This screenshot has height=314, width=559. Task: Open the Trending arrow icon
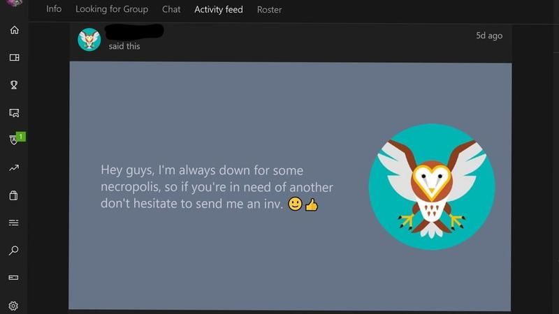[14, 167]
